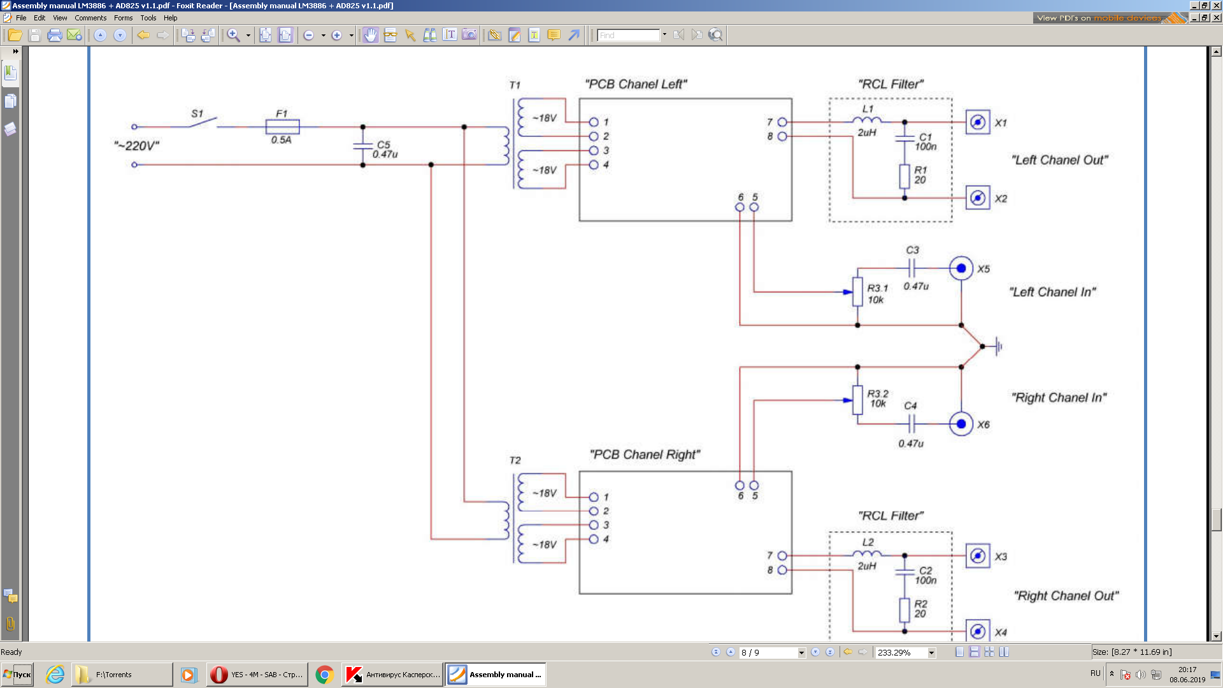The image size is (1223, 688).
Task: Click the scrollbar down arrow
Action: coord(1216,636)
